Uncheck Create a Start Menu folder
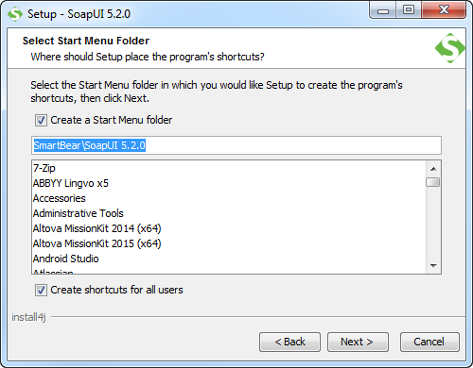 tap(41, 120)
